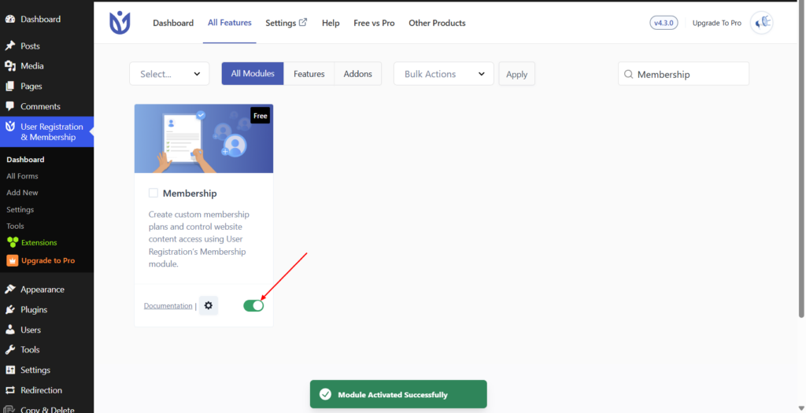This screenshot has width=806, height=413.
Task: Switch to the Addons tab
Action: [358, 73]
